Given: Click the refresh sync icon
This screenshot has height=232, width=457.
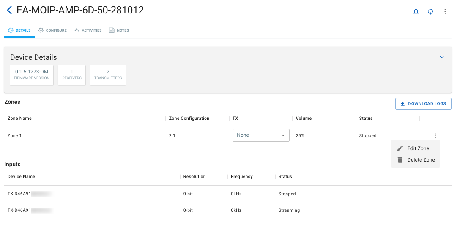Looking at the screenshot, I should [430, 11].
